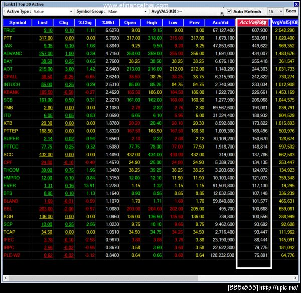
Task: Toggle the Auto Refresh checkbox
Action: tap(229, 11)
